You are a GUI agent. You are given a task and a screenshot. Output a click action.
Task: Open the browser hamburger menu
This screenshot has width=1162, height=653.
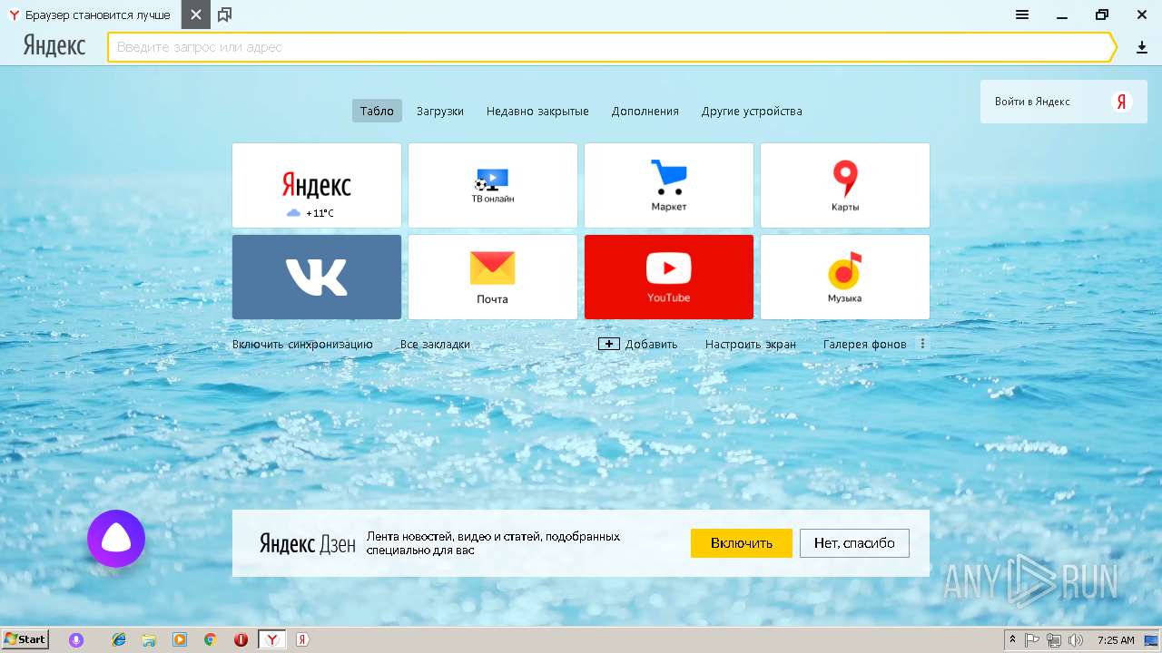pyautogui.click(x=1022, y=15)
